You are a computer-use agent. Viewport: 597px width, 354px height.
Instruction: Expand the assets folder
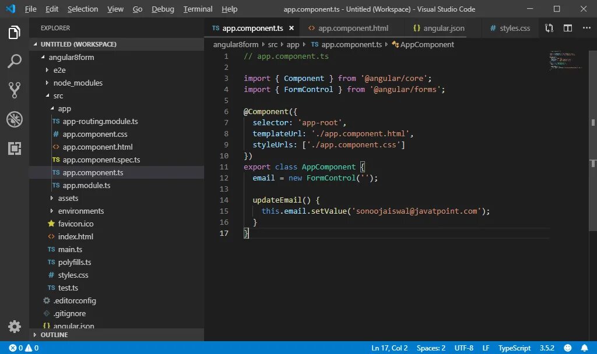68,198
